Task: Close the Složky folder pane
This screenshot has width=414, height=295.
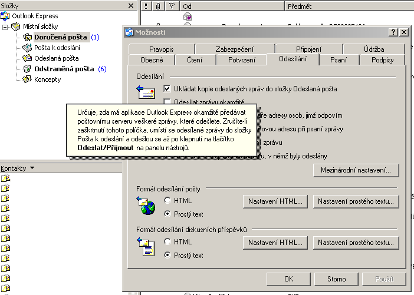Action: click(x=131, y=5)
